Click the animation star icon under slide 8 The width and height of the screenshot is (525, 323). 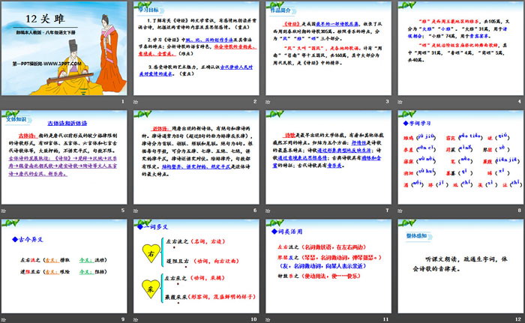pyautogui.click(x=400, y=211)
